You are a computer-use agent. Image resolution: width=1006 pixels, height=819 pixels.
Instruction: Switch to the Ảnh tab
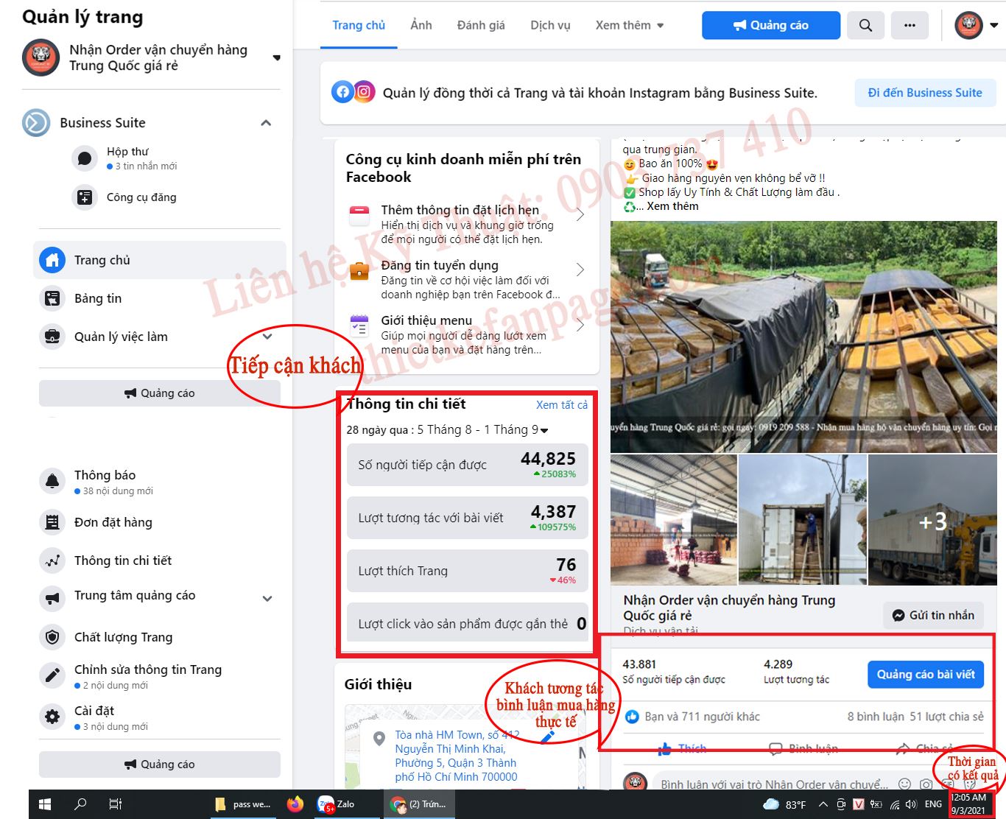[x=421, y=24]
